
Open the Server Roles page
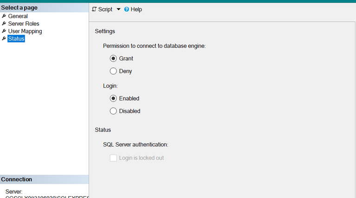click(x=24, y=24)
